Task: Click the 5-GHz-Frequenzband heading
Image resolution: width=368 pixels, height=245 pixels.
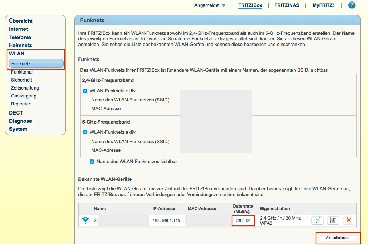Action: [106, 122]
